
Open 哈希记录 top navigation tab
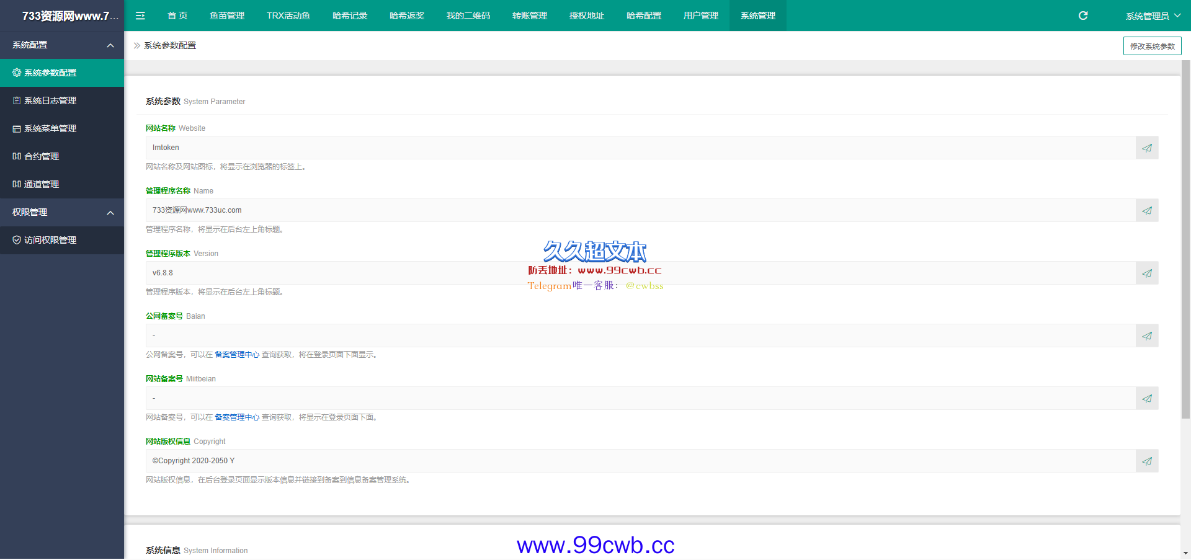tap(350, 16)
